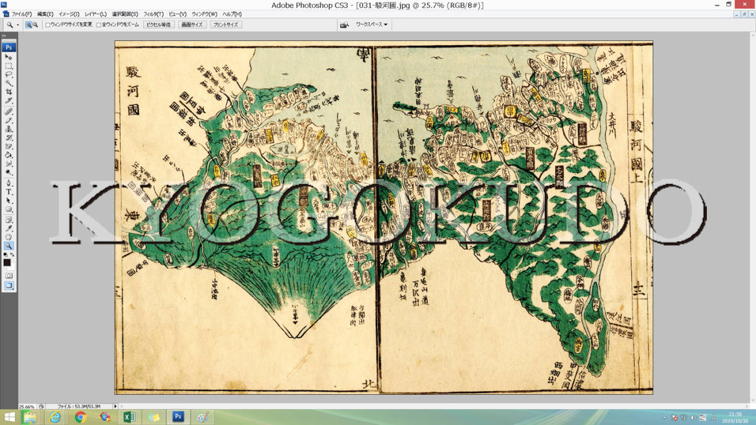Select the Shape tool

pos(9,209)
